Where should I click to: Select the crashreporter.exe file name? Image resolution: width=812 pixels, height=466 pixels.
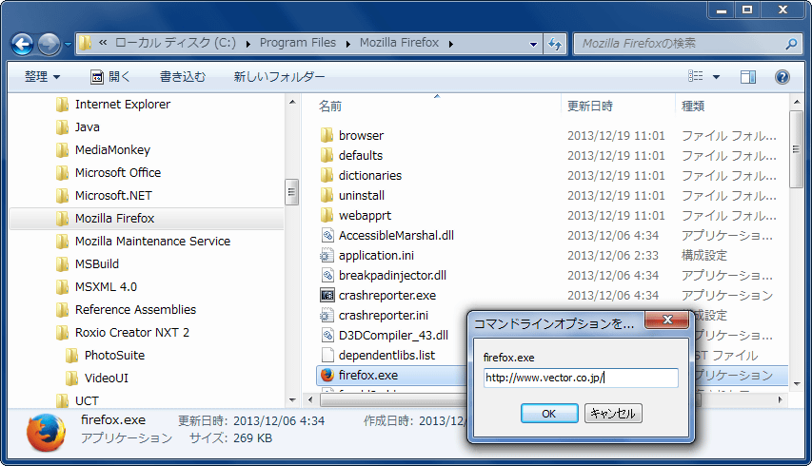point(387,296)
